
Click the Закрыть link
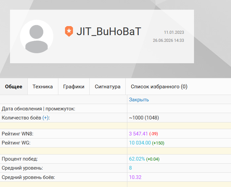[139, 100]
